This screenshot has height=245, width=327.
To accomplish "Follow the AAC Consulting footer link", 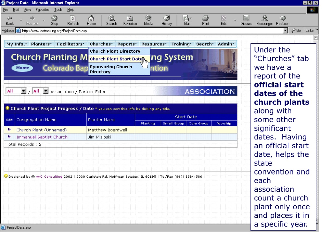I will (x=49, y=176).
